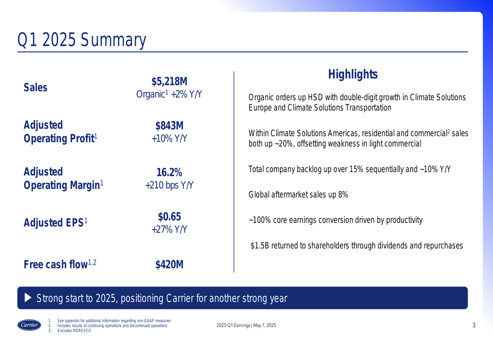Click the 'Adjusted EPS' label
The width and height of the screenshot is (493, 337).
click(56, 222)
